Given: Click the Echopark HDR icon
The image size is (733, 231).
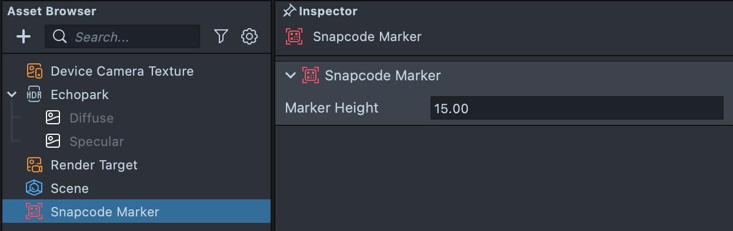Looking at the screenshot, I should (35, 95).
